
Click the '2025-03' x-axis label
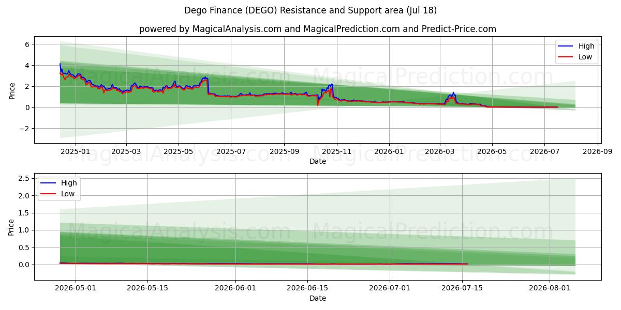(126, 151)
